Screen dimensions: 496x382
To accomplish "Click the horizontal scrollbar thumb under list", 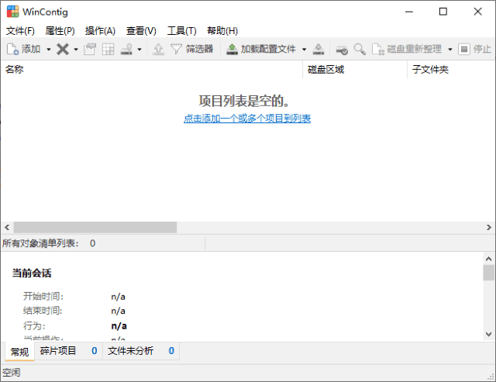I will (94, 227).
